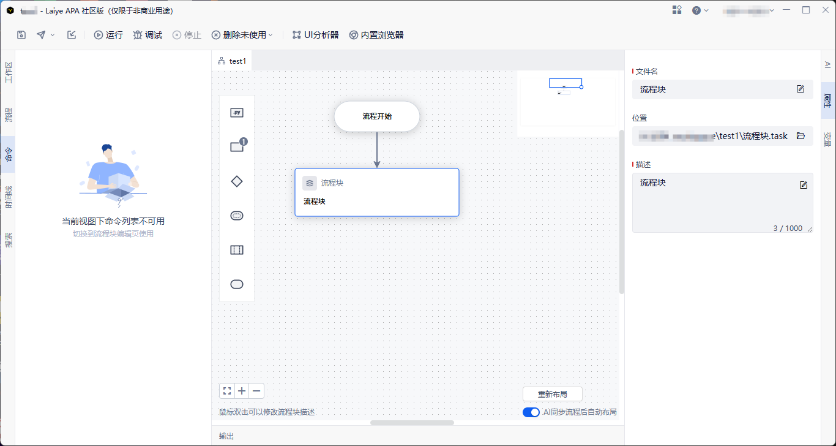This screenshot has width=836, height=446.
Task: Edit the 描述 with pencil icon
Action: point(804,185)
